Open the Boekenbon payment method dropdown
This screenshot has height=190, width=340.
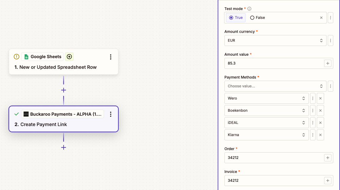coord(267,111)
